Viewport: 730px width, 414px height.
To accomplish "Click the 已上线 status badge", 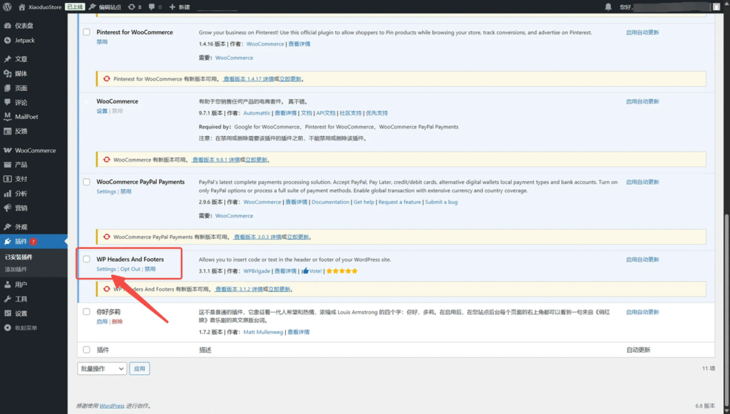I will tap(75, 7).
